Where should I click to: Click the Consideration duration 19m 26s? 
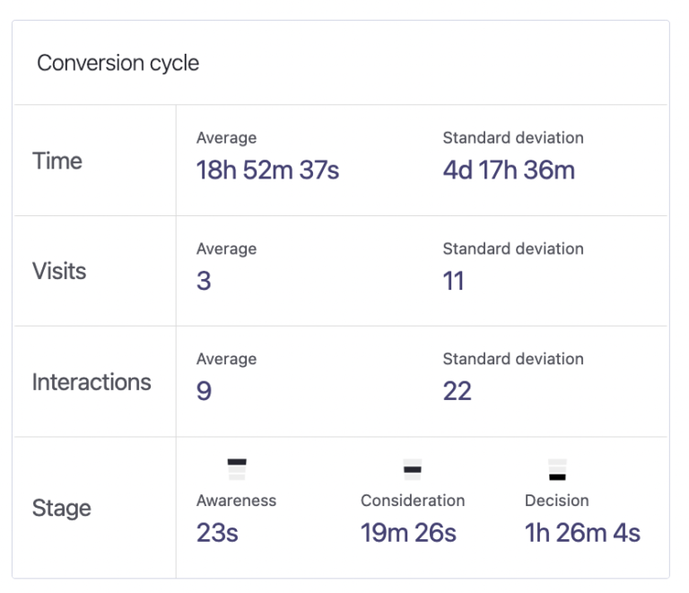408,533
